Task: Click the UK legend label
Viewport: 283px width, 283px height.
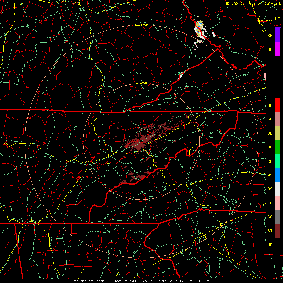Action: pos(270,49)
